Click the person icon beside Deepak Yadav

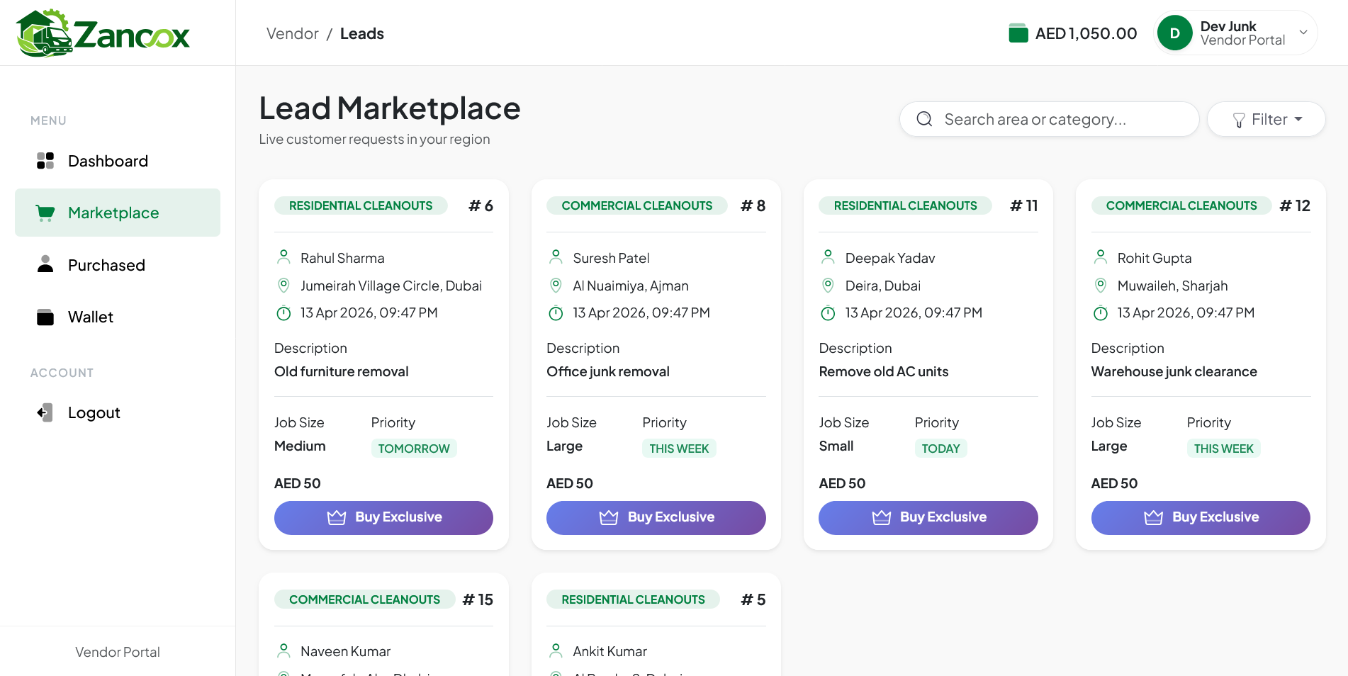pos(828,257)
